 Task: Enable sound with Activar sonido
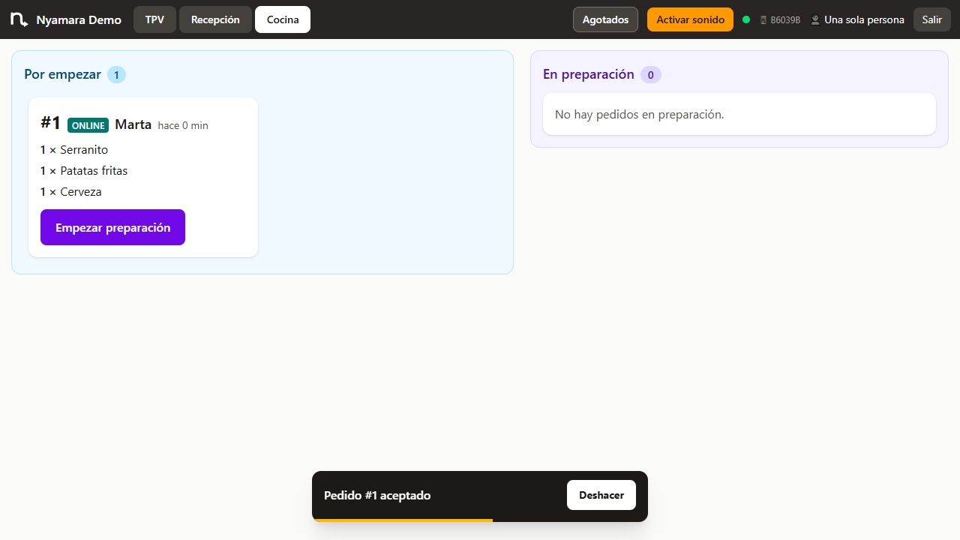(690, 19)
